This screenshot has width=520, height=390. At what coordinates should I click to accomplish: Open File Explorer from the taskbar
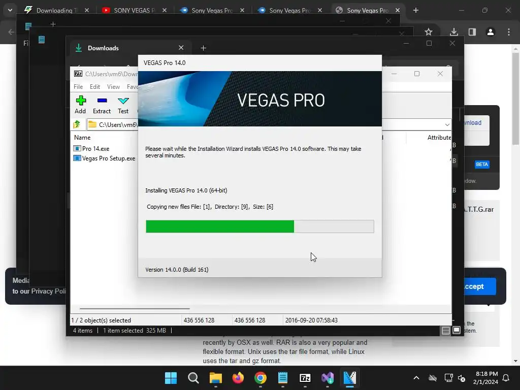(215, 378)
